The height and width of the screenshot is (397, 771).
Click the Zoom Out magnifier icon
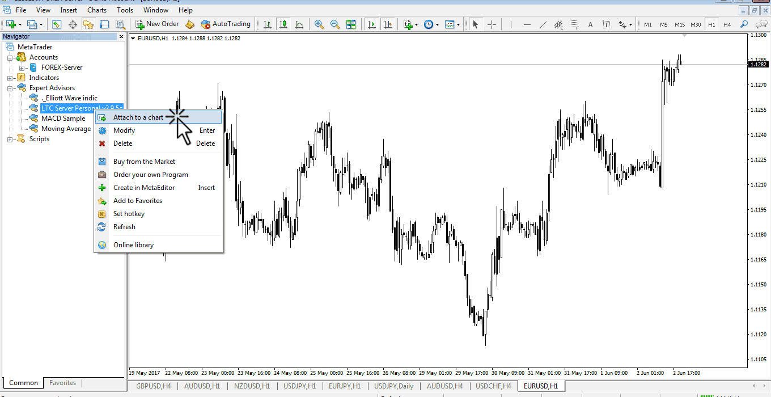tap(335, 24)
